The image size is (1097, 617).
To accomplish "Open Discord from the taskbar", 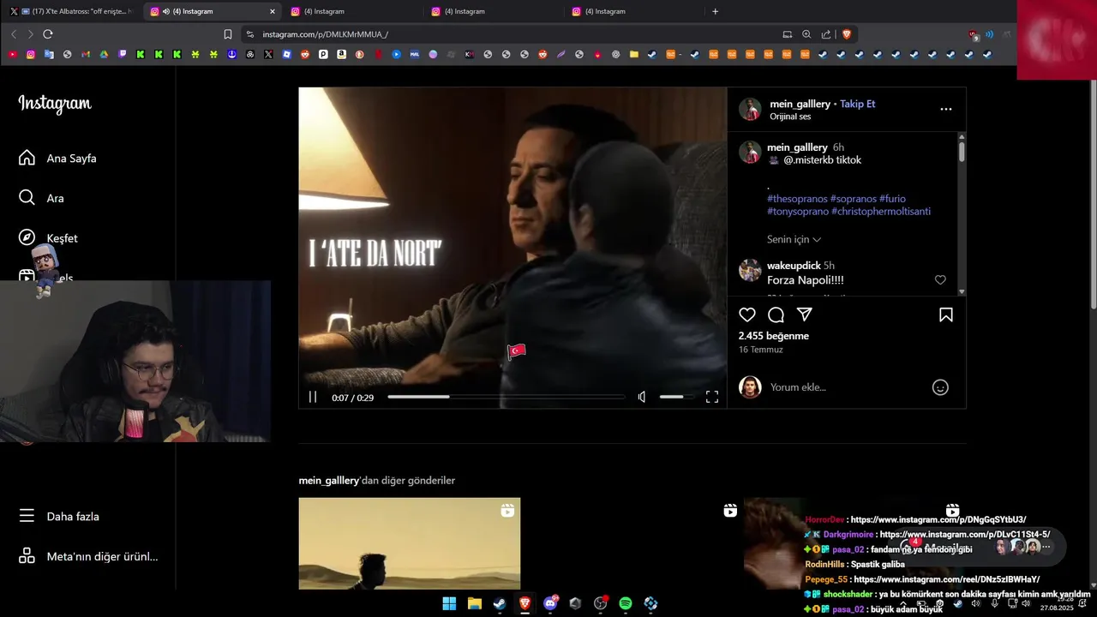I will [x=550, y=603].
